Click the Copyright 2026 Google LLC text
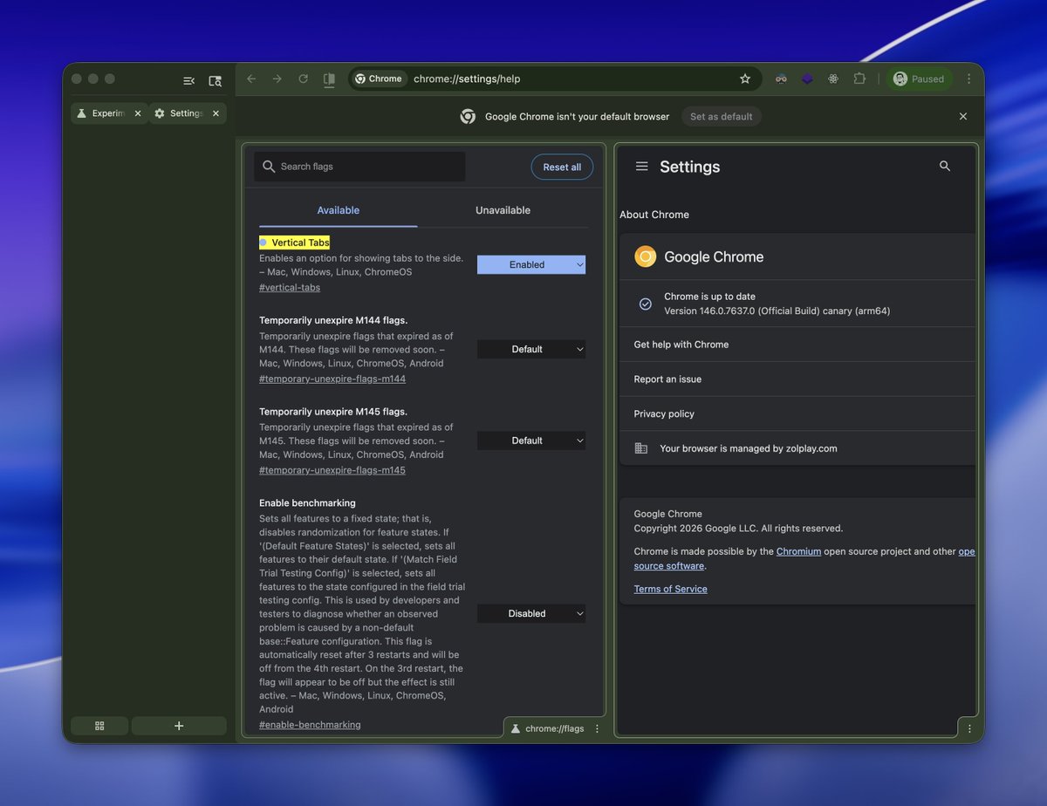This screenshot has height=806, width=1047. point(738,528)
